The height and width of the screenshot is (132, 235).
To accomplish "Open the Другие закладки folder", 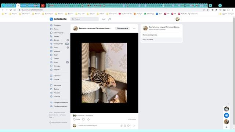I will tap(227, 14).
